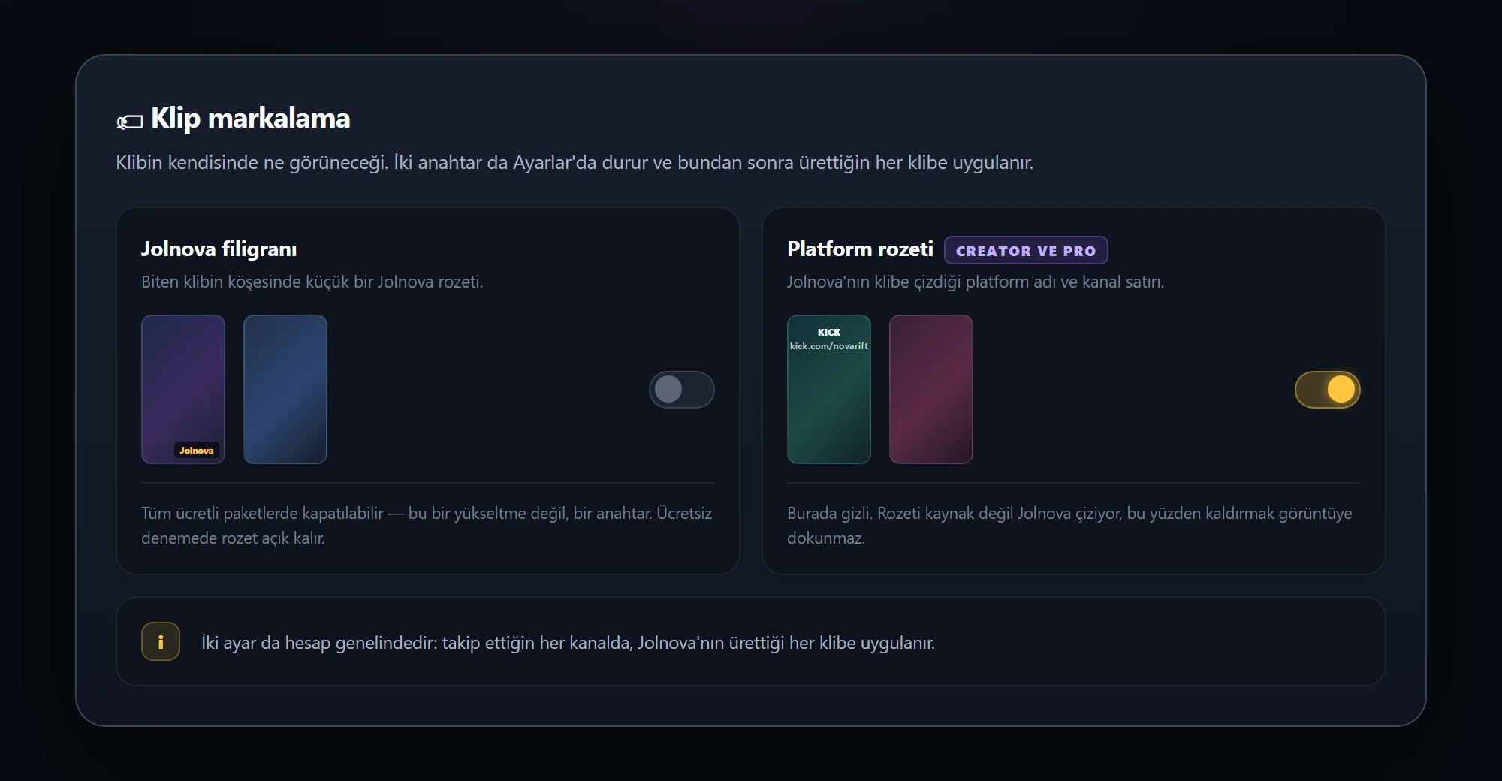
Task: Click the tag icon beside Klip markalama
Action: point(130,121)
